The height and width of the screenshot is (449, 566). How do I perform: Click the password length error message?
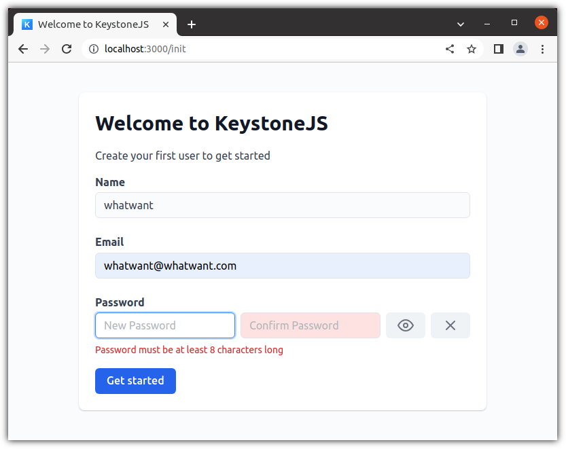189,350
